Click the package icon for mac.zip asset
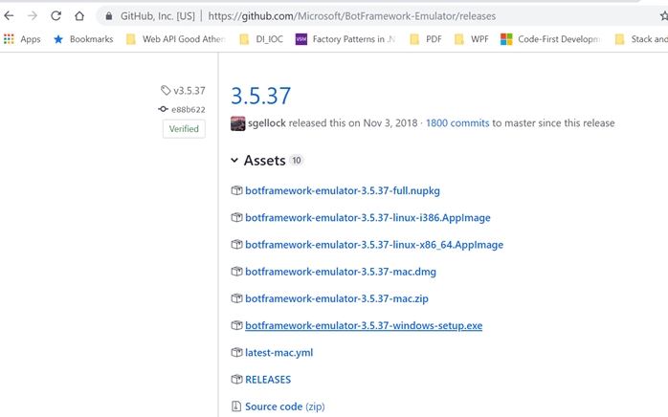Screen dimensions: 668x417 236,298
